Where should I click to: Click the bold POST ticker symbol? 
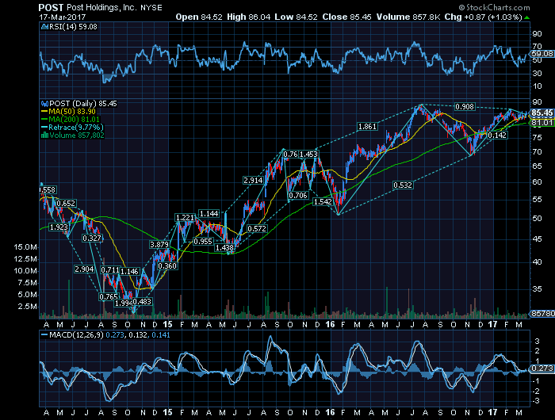51,7
